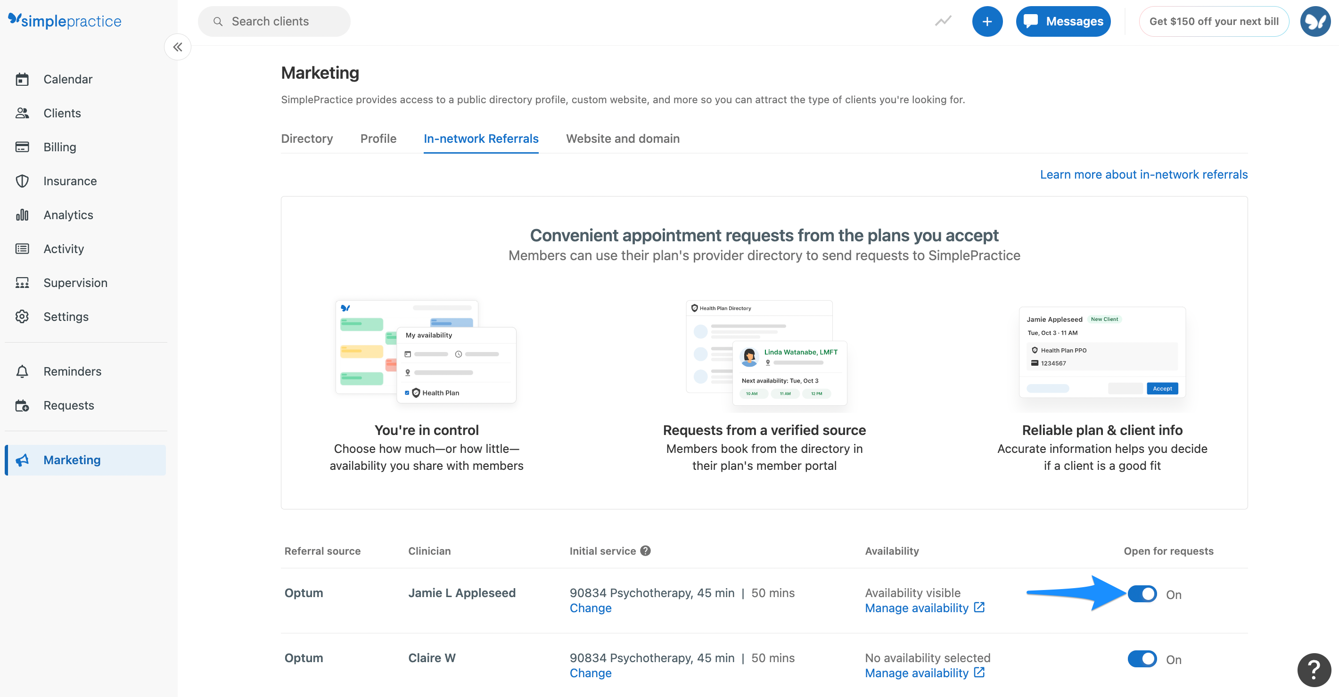Go to Activity menu label

click(64, 248)
